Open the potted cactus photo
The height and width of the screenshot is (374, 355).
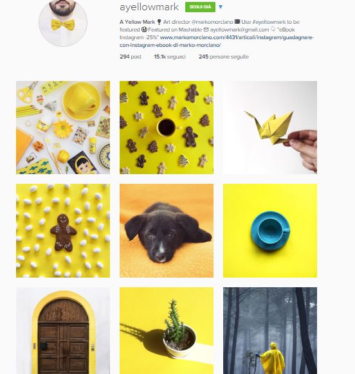point(167,330)
